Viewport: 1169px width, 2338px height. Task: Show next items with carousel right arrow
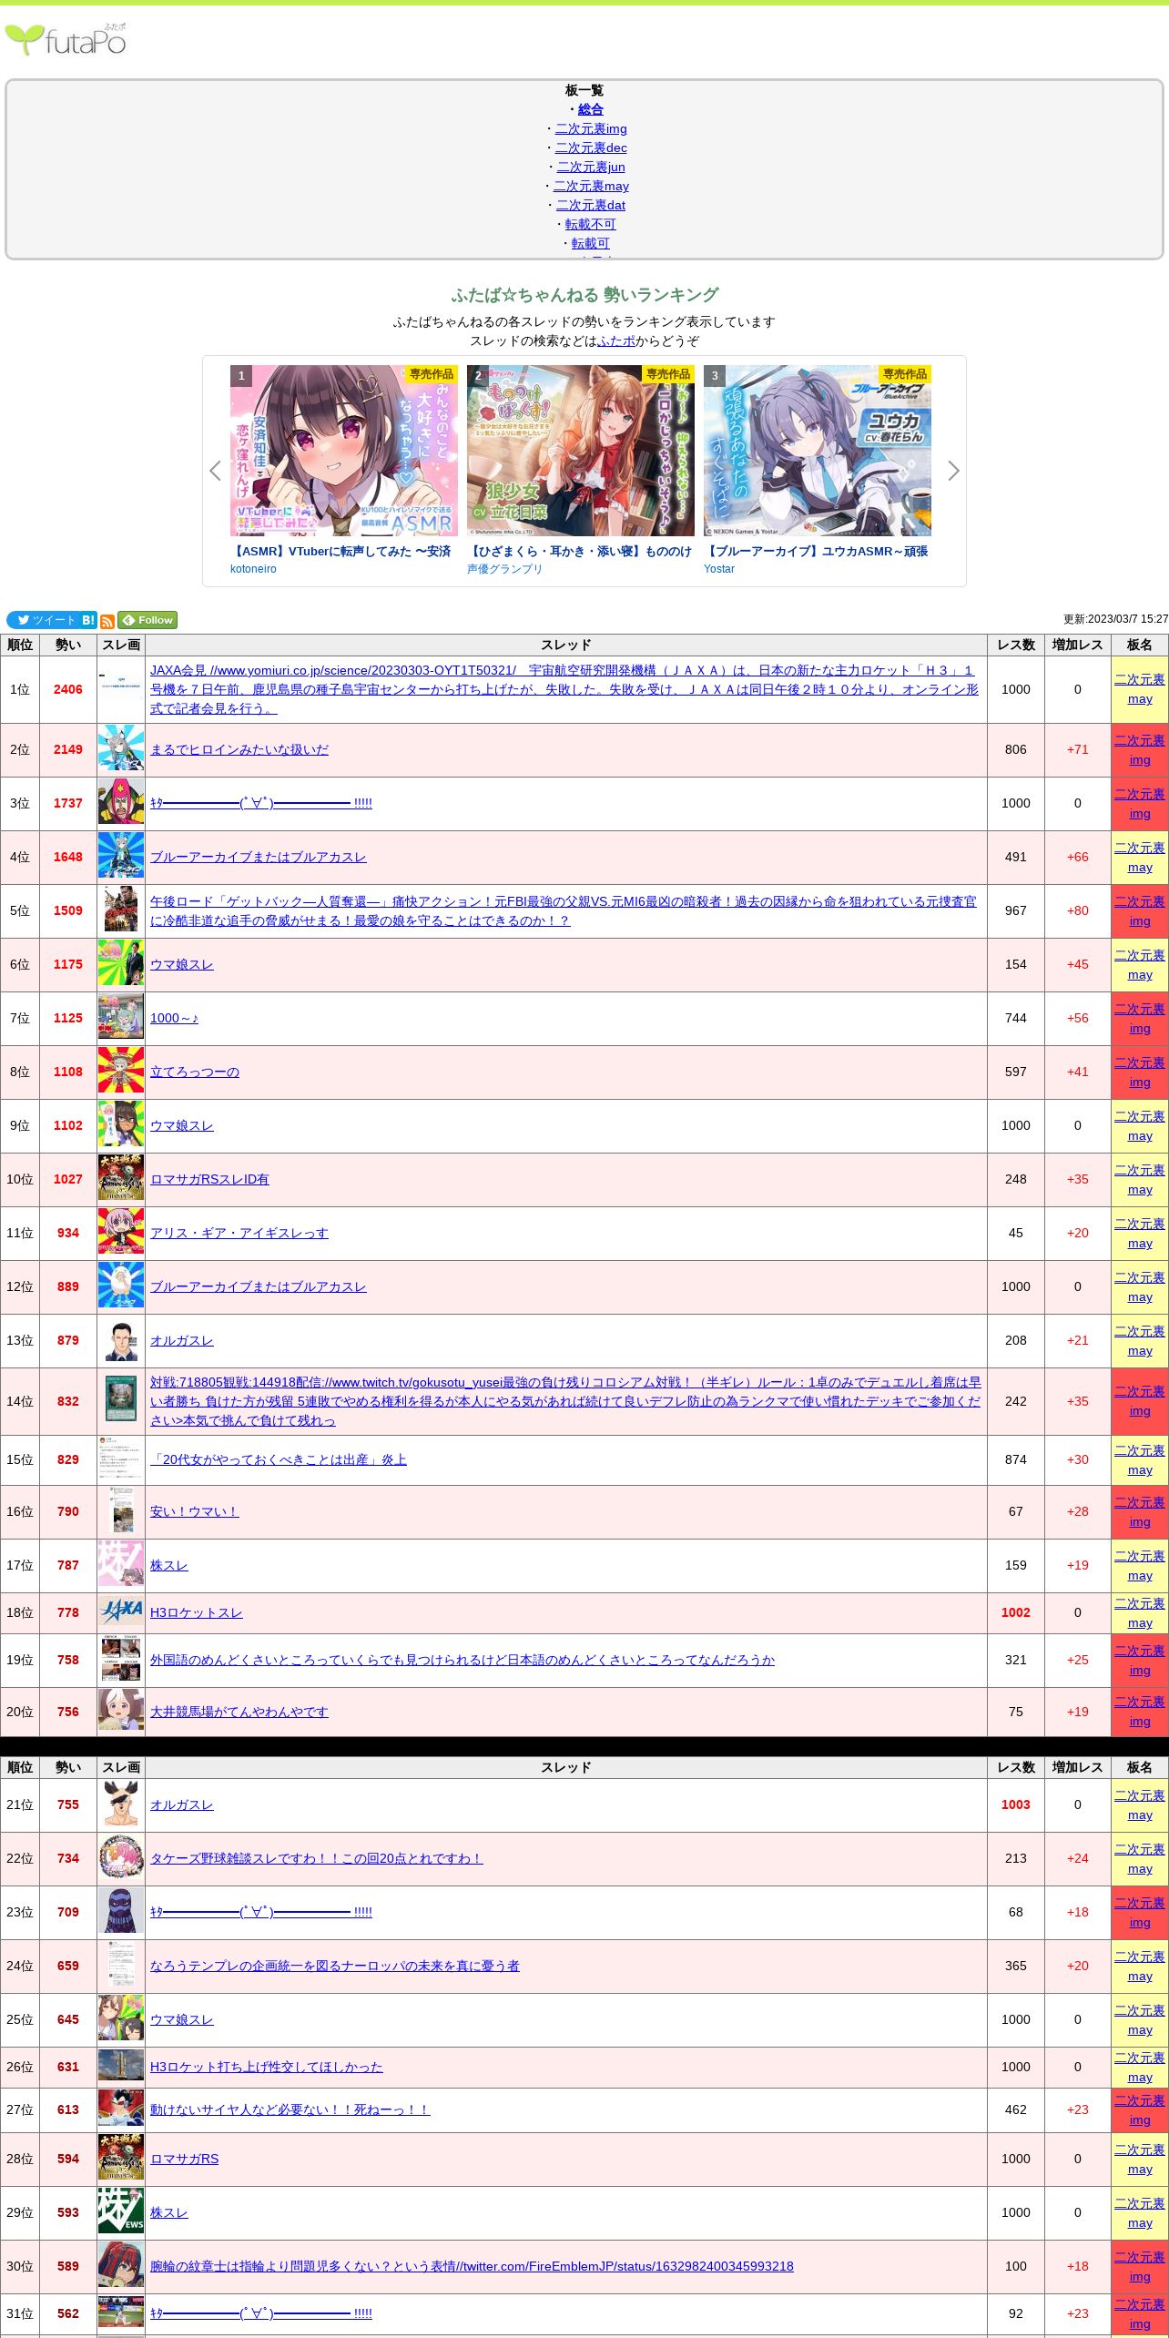point(953,471)
